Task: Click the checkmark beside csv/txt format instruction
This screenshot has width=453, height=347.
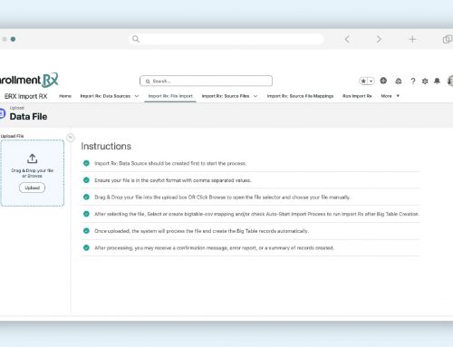Action: (86, 180)
